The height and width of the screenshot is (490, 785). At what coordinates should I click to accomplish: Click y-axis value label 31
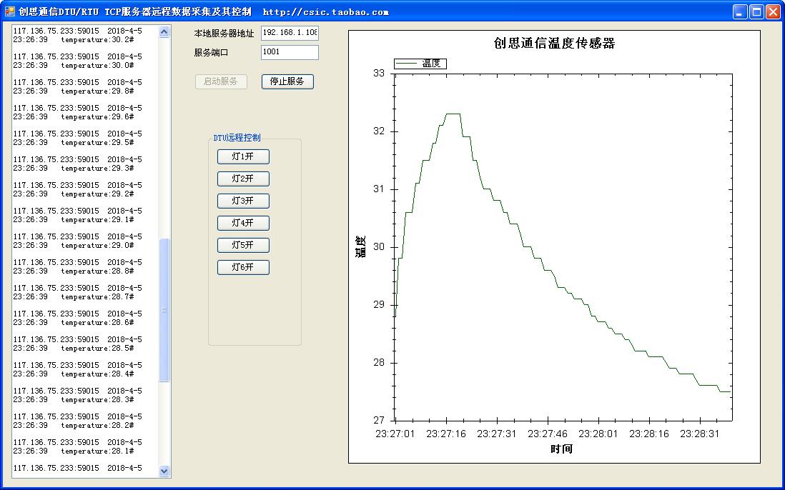coord(379,189)
